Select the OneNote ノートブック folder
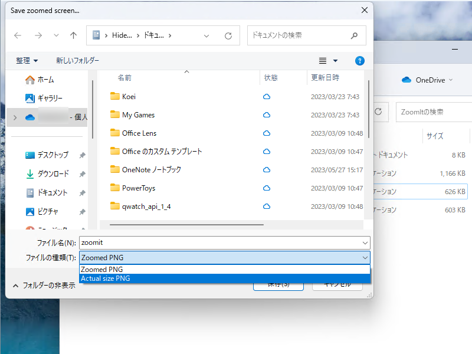472x354 pixels. pyautogui.click(x=152, y=170)
